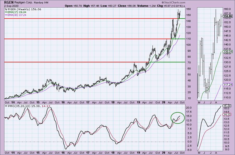
Task: Click the up triangle after Chg value
Action: point(184,6)
